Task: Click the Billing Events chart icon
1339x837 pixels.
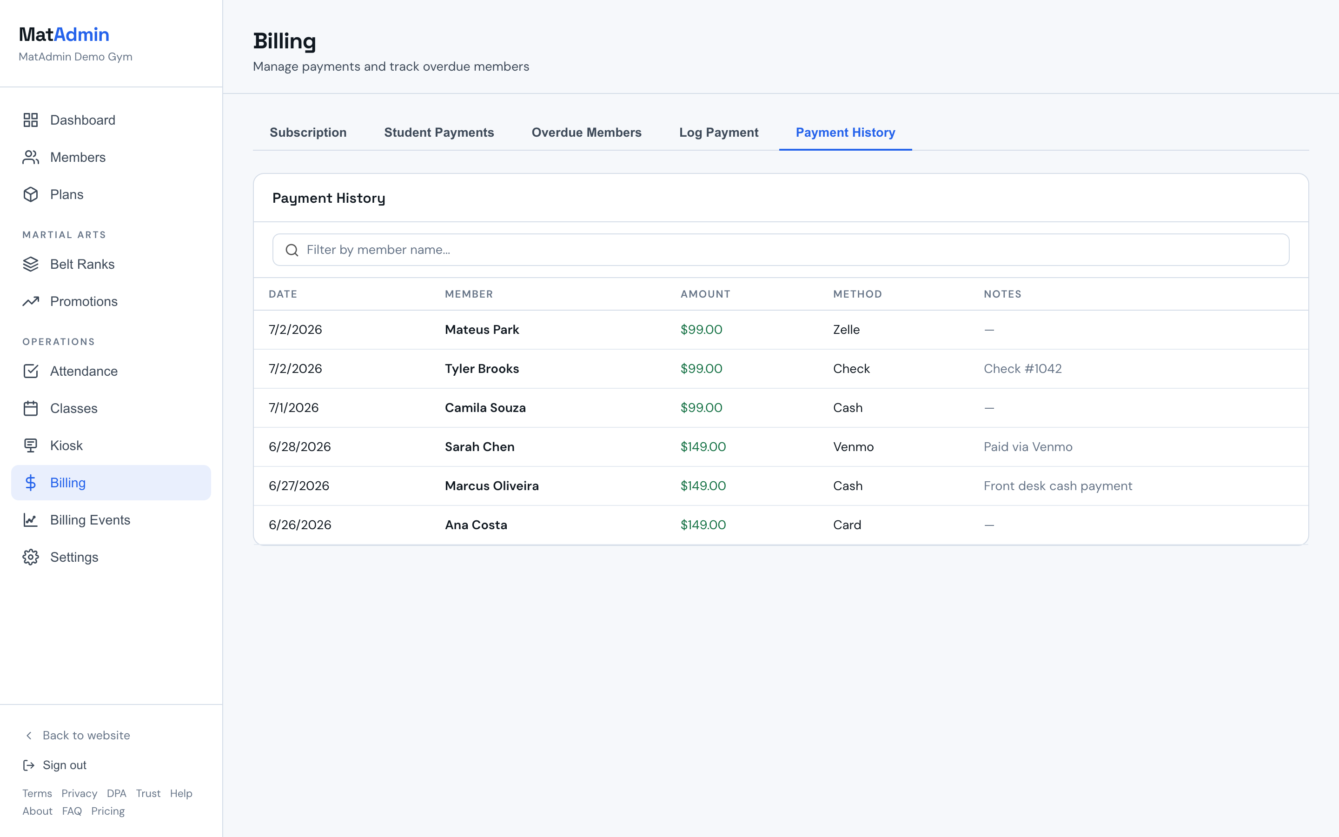Action: tap(30, 520)
